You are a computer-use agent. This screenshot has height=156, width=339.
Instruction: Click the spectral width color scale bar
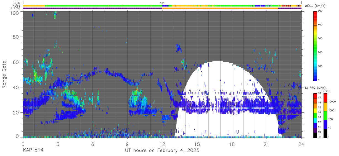[x=316, y=46]
